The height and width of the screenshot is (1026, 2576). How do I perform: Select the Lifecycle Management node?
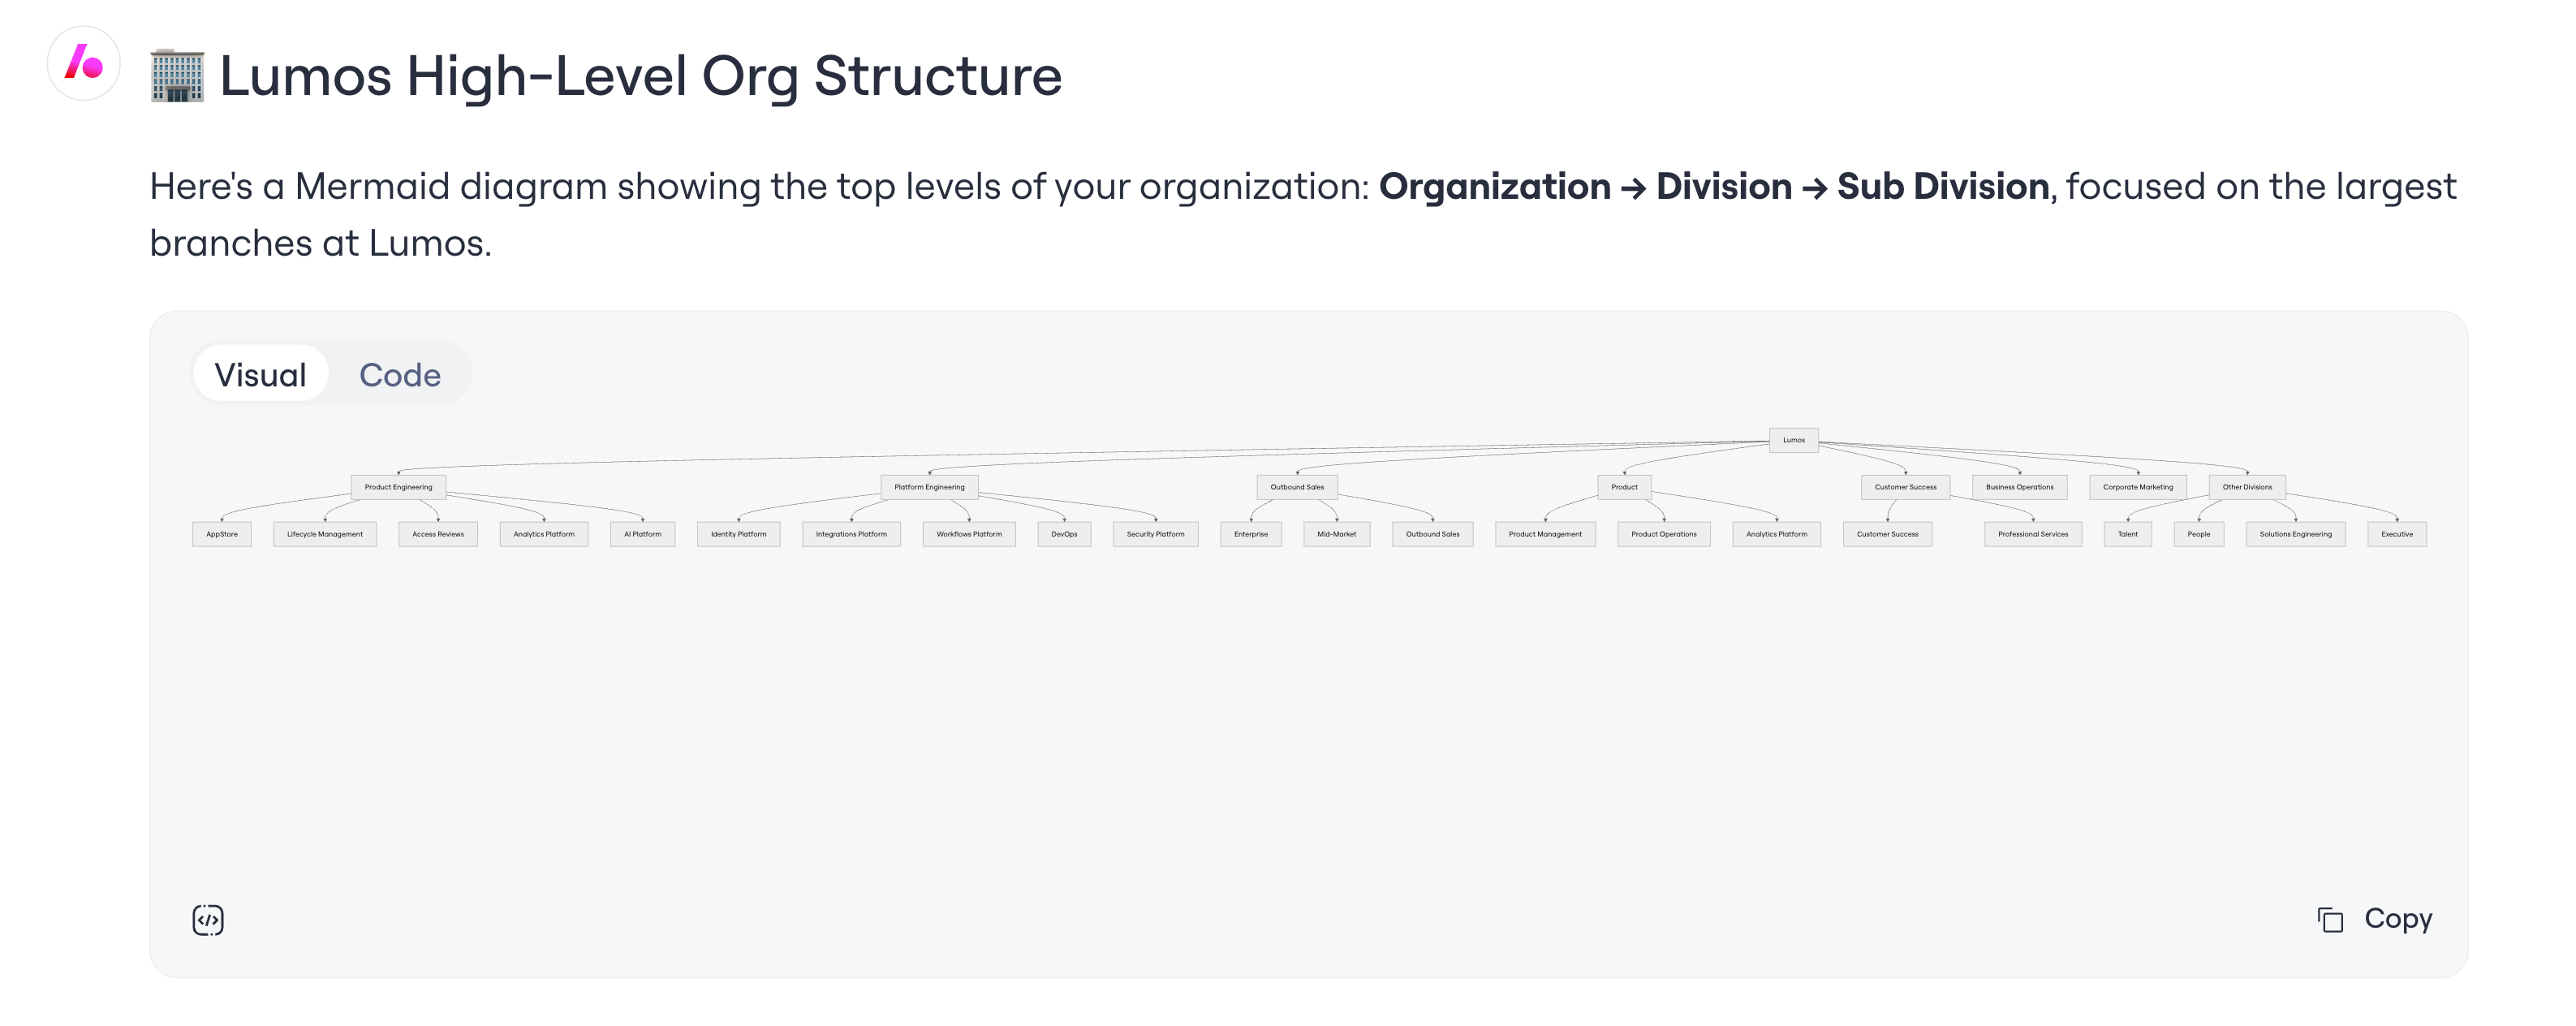[325, 534]
